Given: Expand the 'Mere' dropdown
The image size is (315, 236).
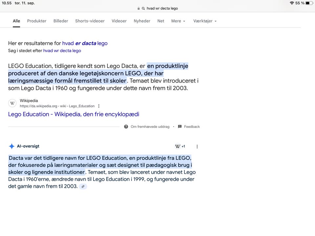Looking at the screenshot, I should click(x=178, y=21).
